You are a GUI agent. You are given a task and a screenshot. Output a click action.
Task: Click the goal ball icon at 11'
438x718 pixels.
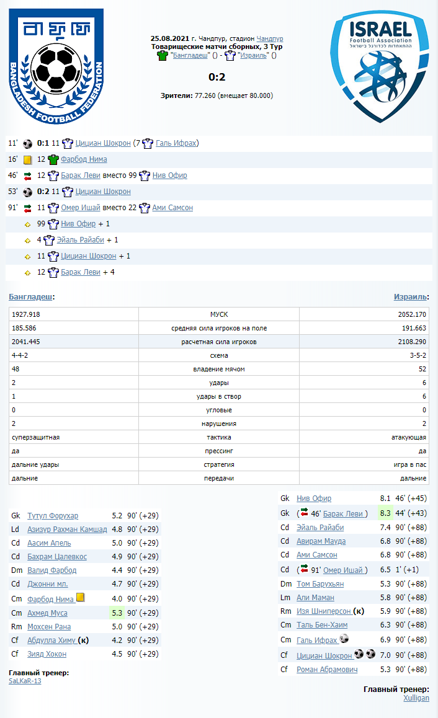tap(27, 143)
